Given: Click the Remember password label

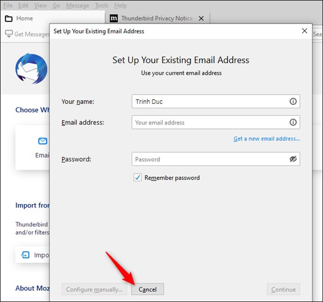Looking at the screenshot, I should coord(172,177).
